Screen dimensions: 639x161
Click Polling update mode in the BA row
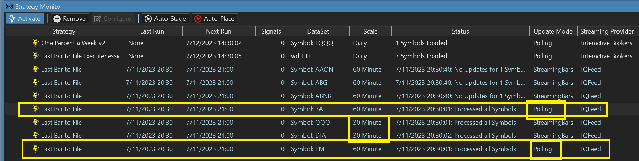(542, 109)
